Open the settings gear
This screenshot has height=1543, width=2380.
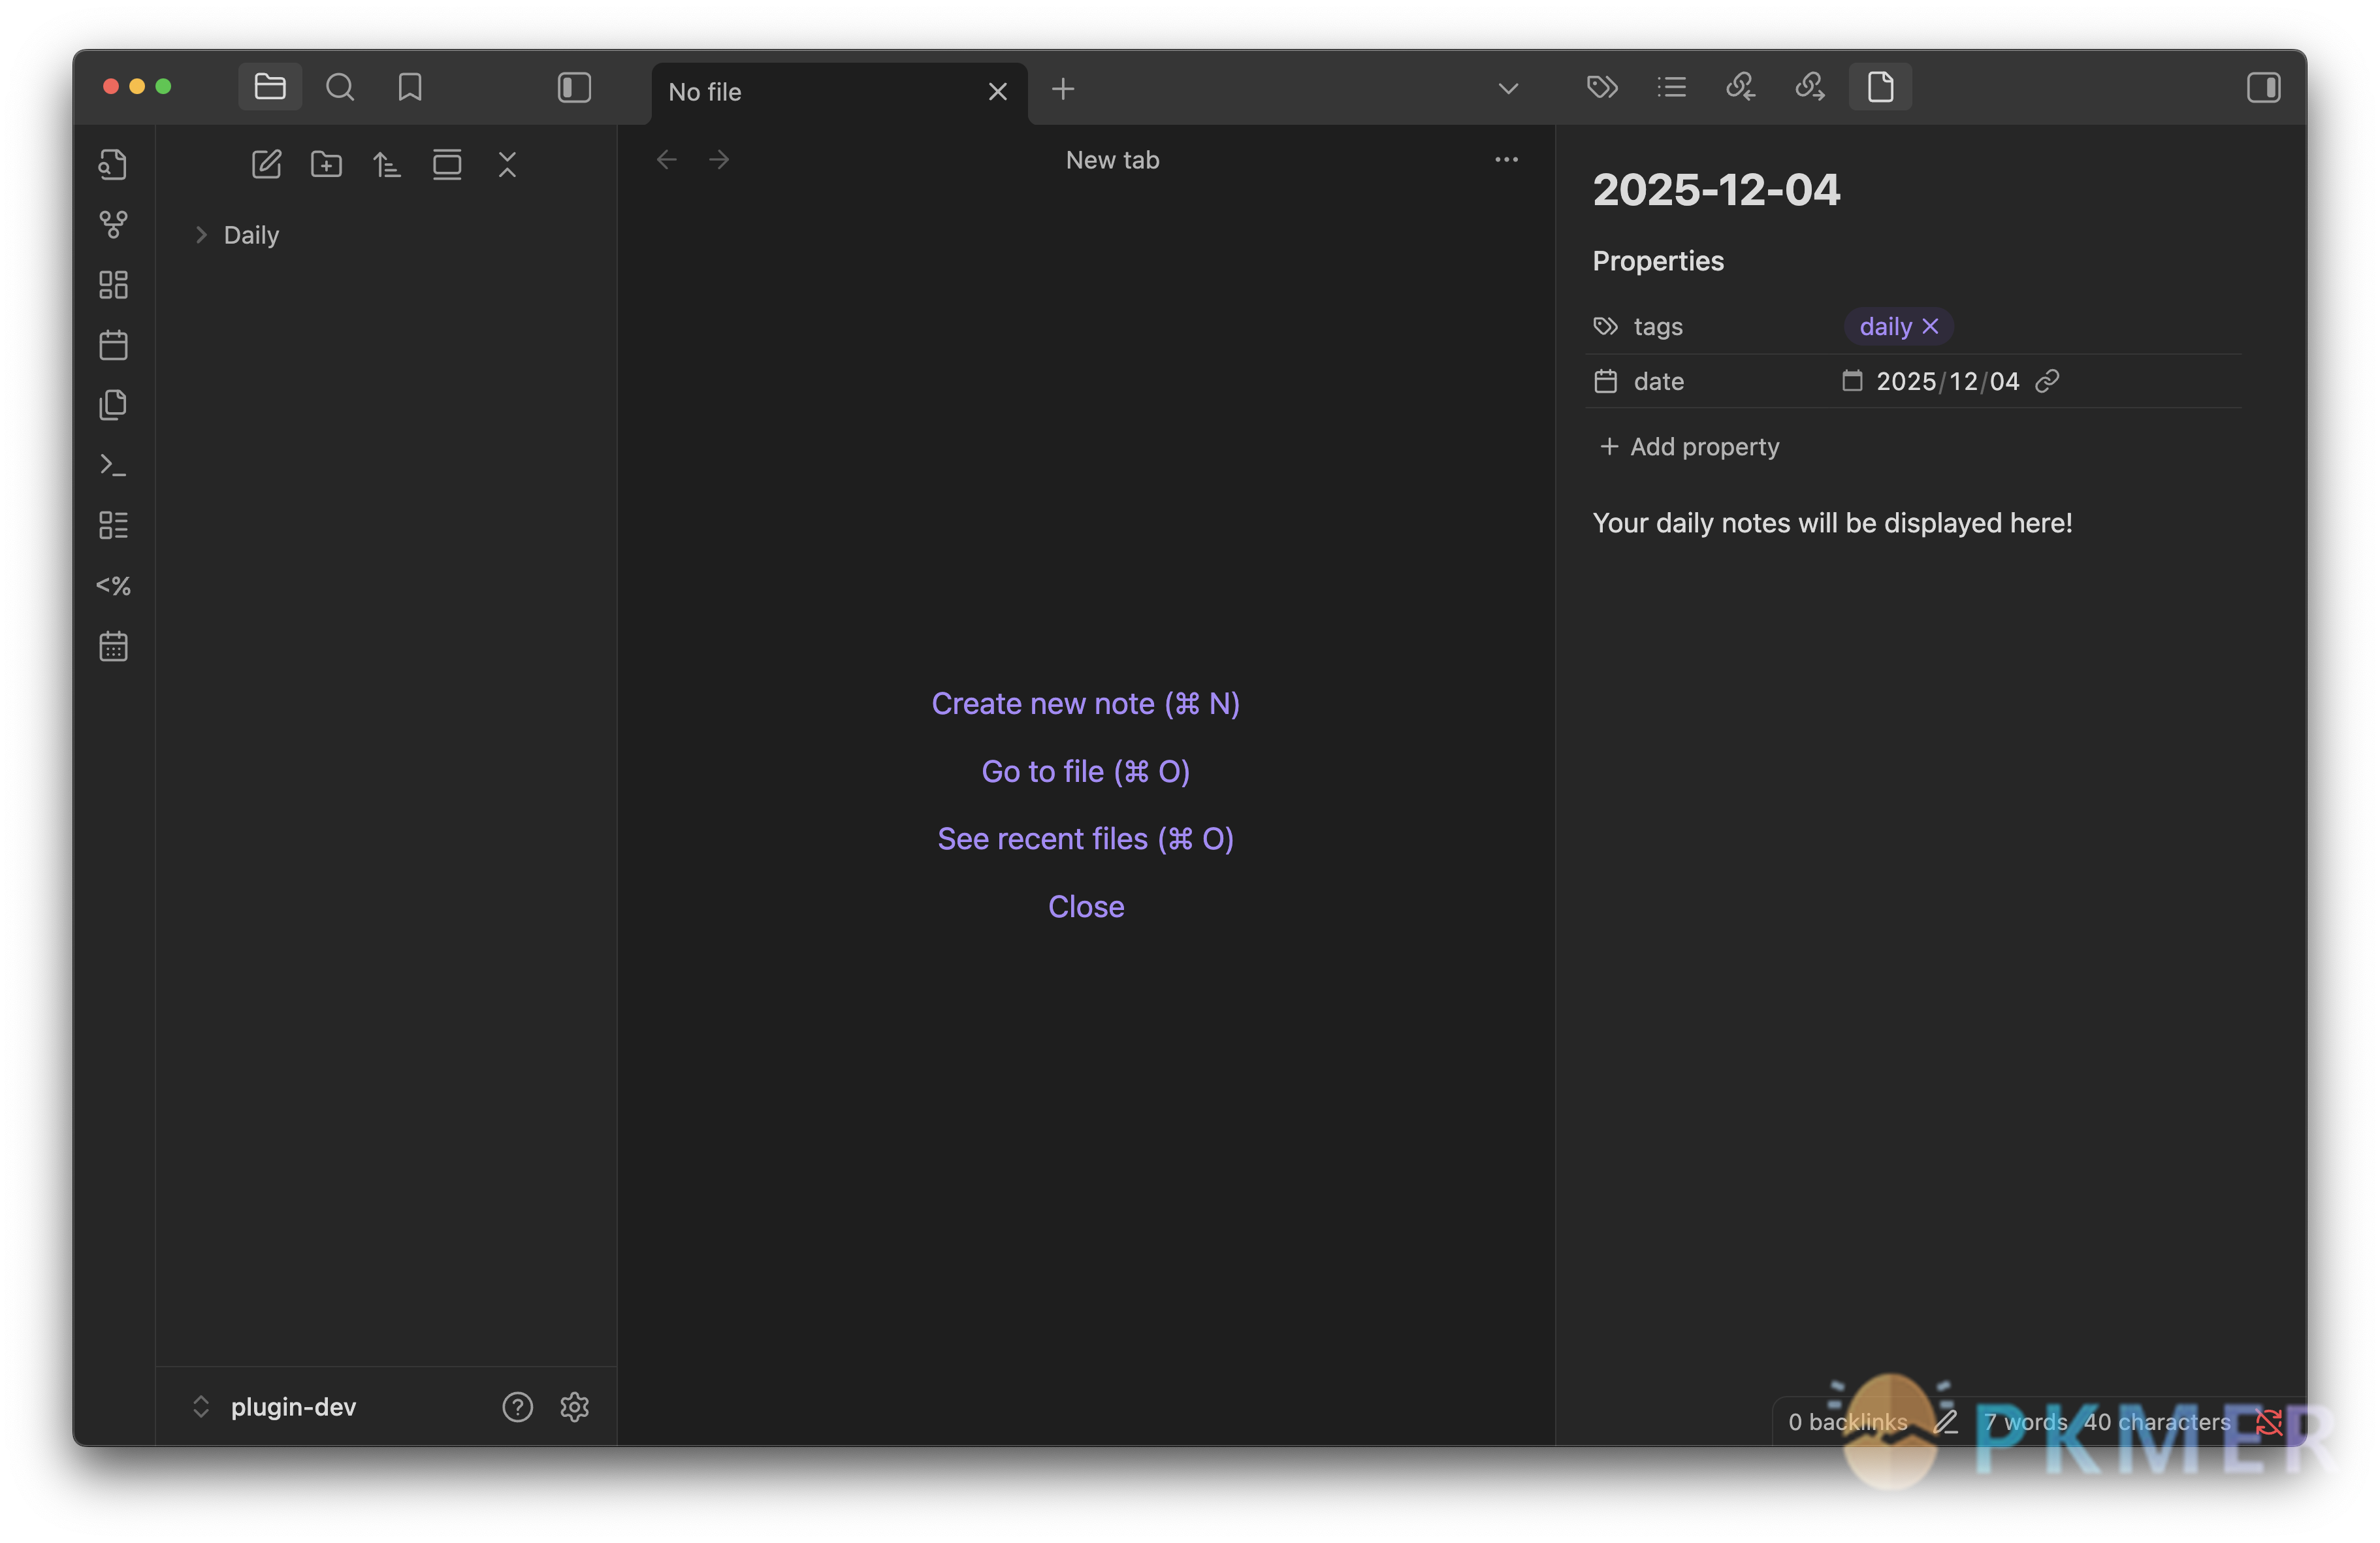click(574, 1407)
